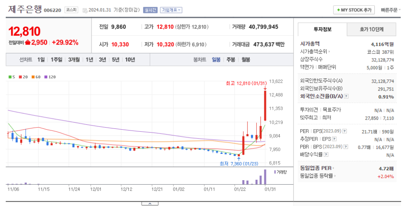Click the 상한가 12,810 text
This screenshot has height=206, width=404.
(x=192, y=27)
